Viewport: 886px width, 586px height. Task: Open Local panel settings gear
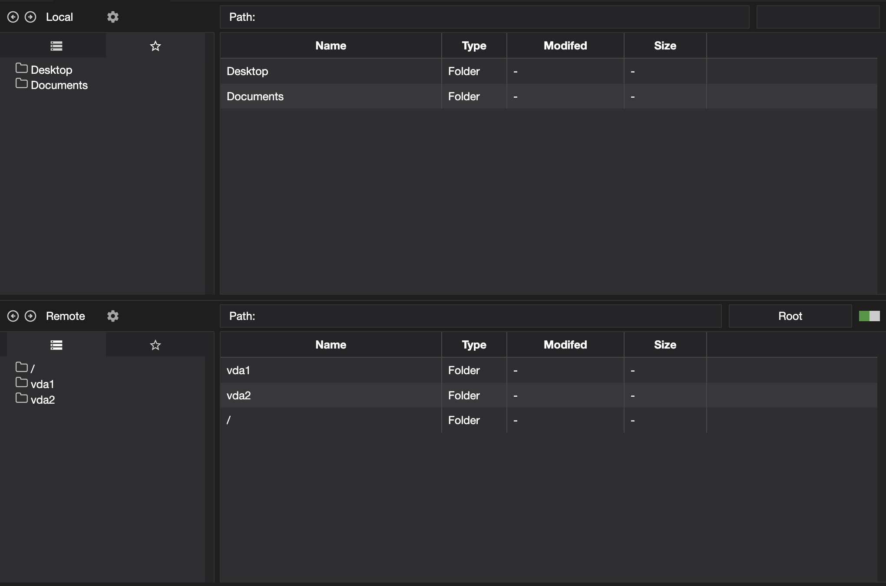113,17
